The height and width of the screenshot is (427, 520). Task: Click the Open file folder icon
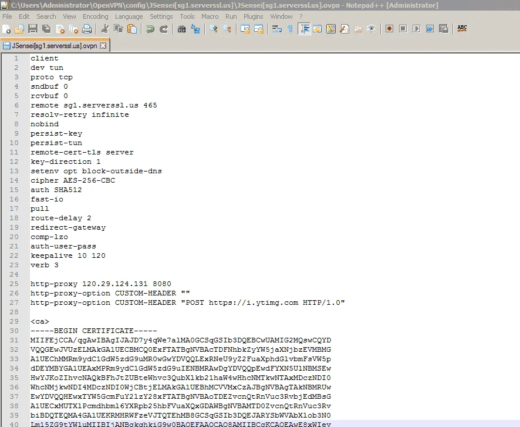pyautogui.click(x=19, y=29)
